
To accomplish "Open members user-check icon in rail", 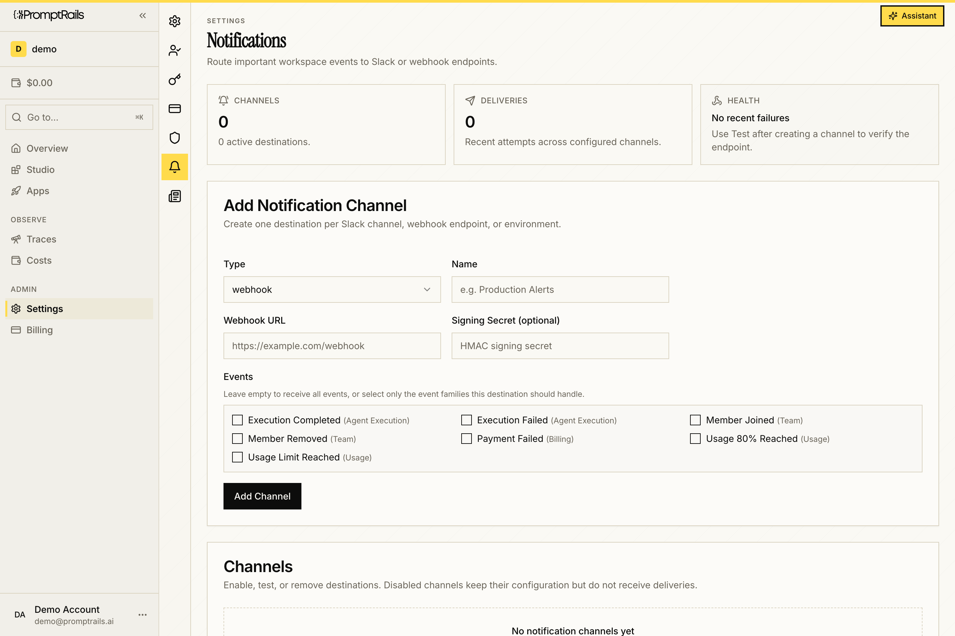I will pyautogui.click(x=175, y=50).
